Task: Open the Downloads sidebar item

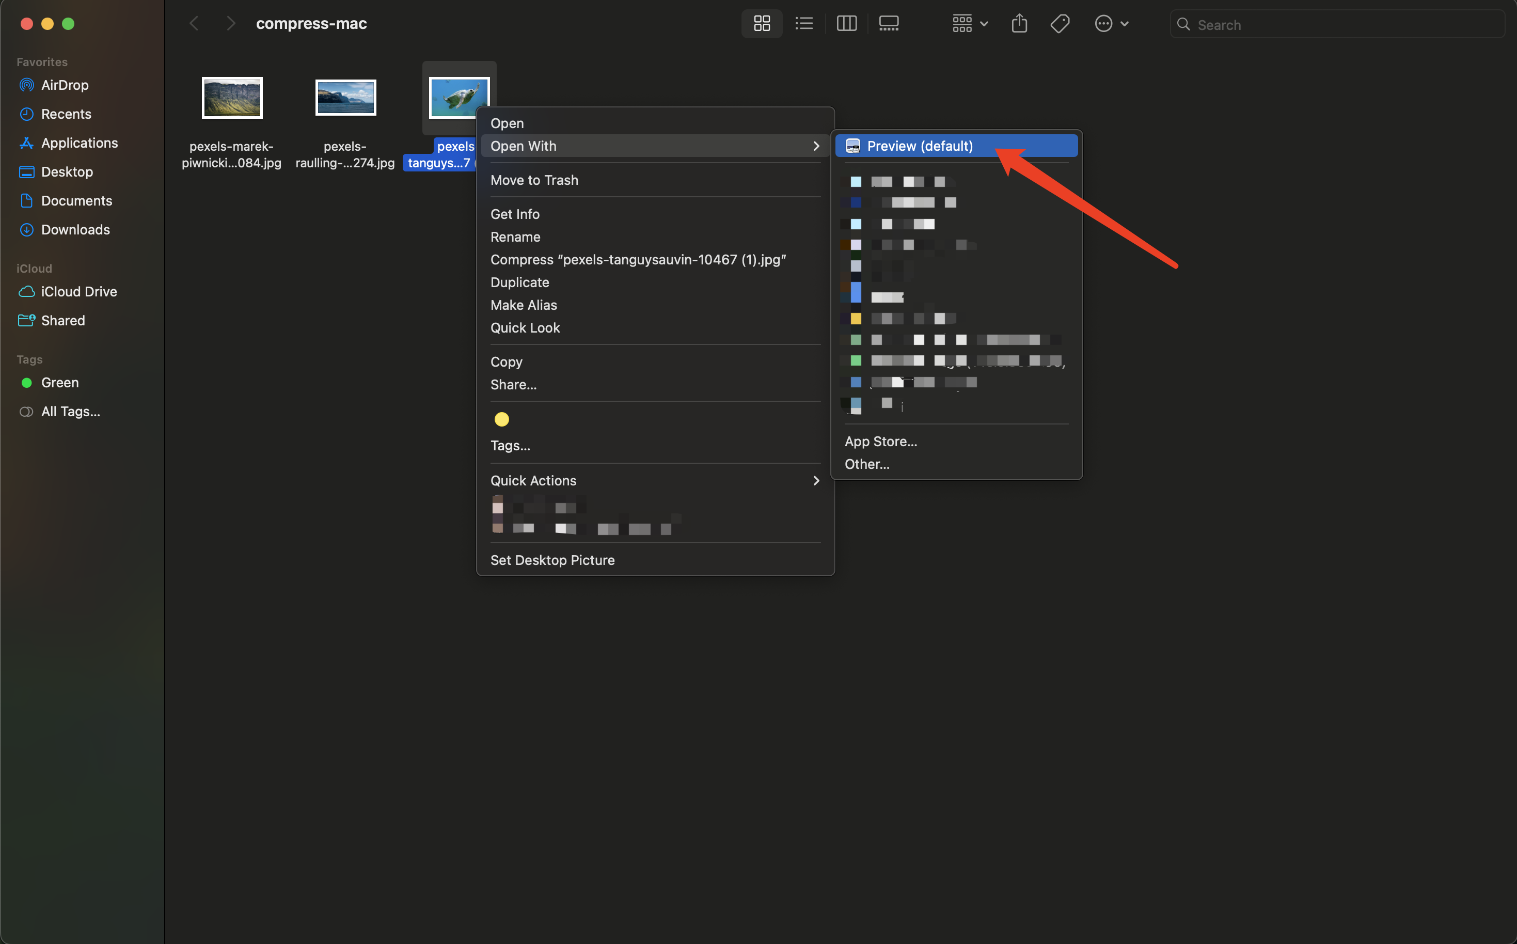Action: (75, 229)
